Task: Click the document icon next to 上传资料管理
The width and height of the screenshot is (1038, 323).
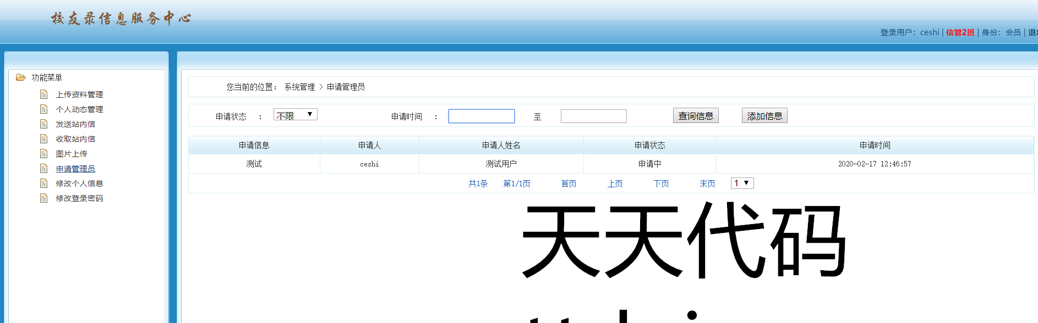Action: pos(44,94)
